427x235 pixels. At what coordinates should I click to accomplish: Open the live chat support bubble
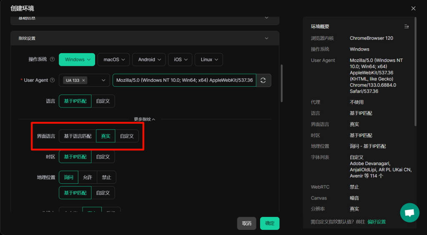[409, 213]
